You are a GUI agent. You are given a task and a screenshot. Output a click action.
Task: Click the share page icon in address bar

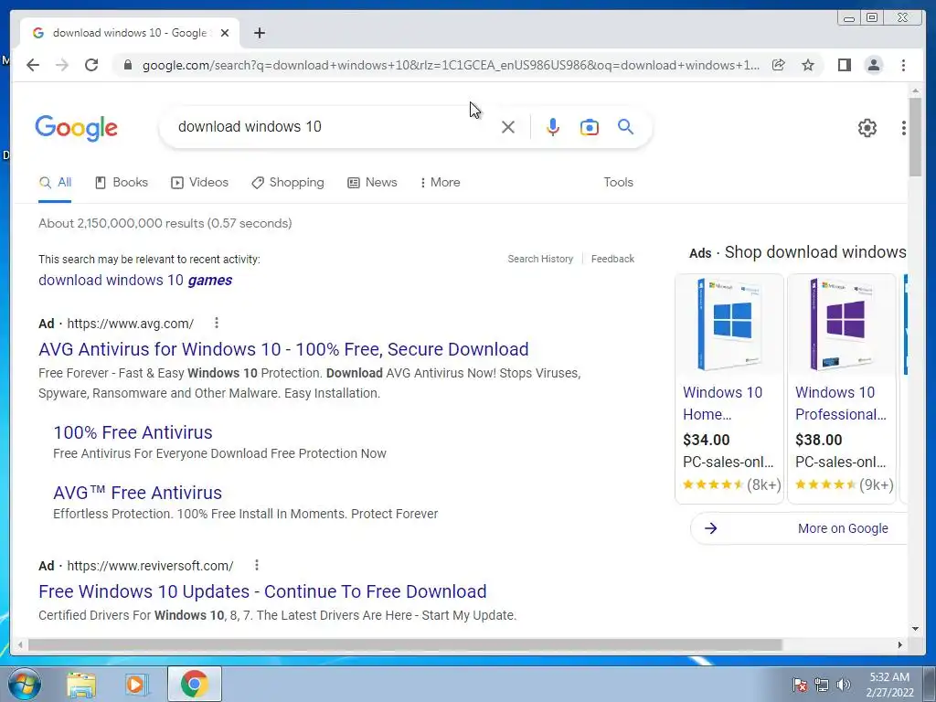[779, 65]
